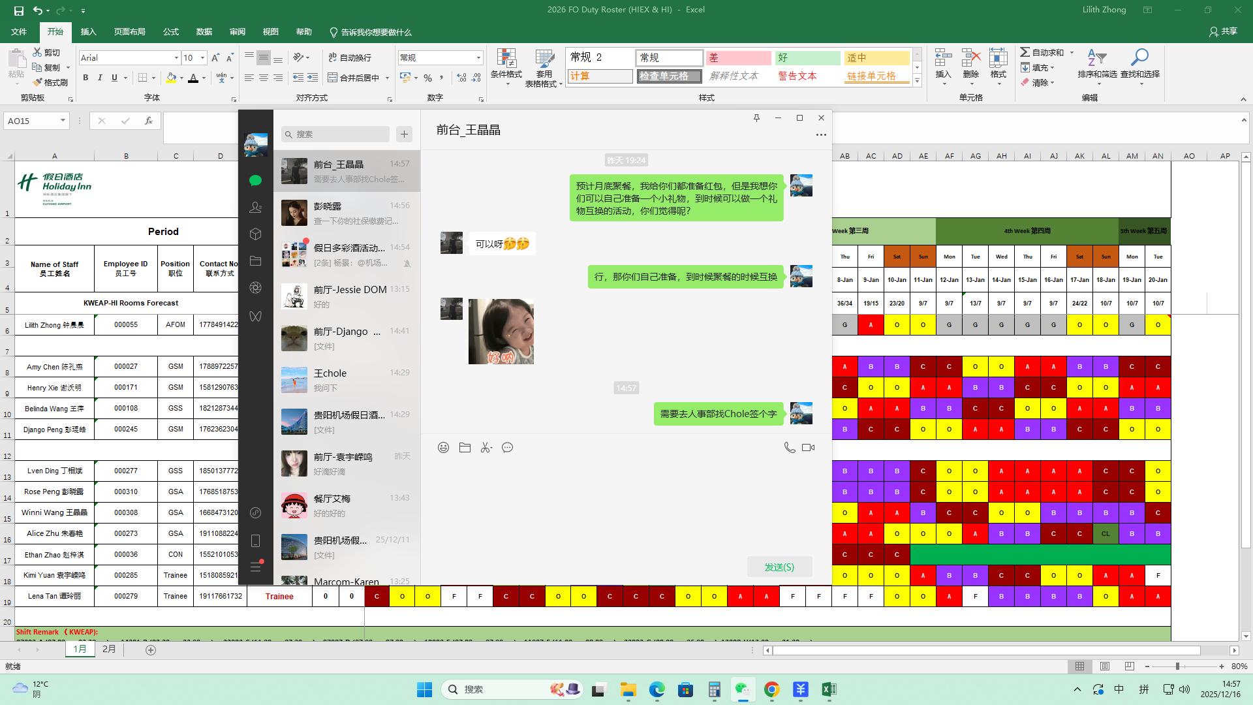Click the 发送(S) send button

pyautogui.click(x=779, y=567)
